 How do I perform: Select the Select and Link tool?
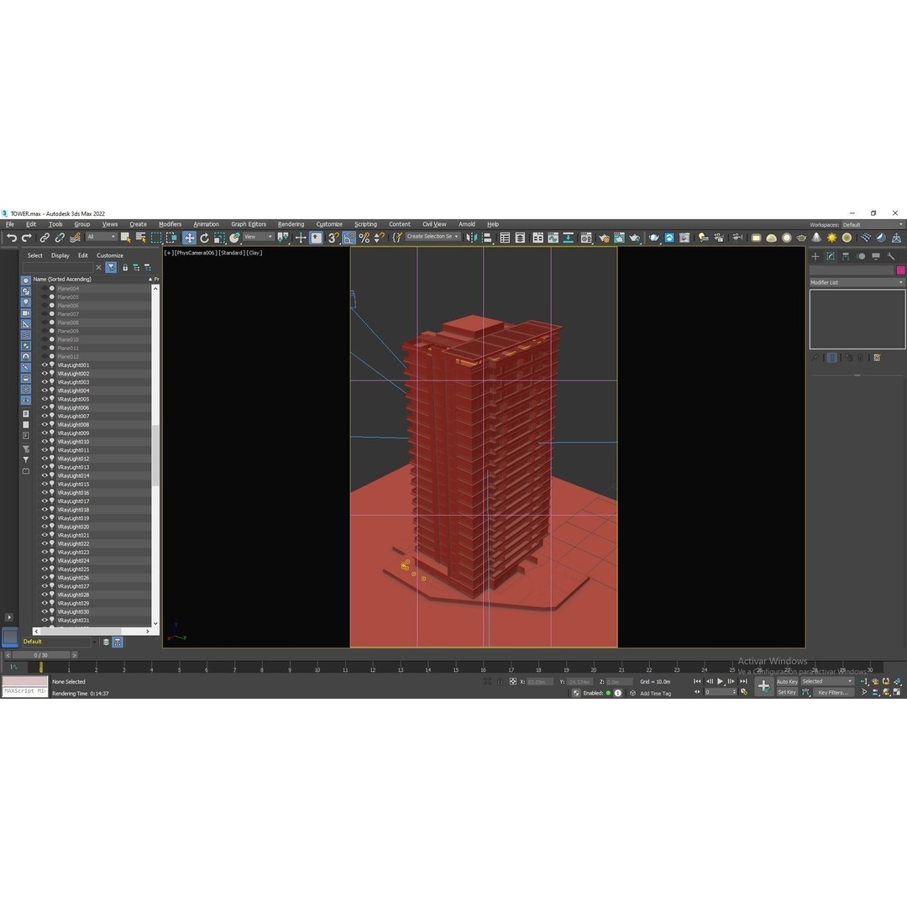click(45, 238)
